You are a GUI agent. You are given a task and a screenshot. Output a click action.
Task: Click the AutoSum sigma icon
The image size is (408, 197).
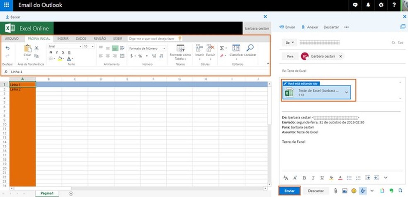[223, 48]
